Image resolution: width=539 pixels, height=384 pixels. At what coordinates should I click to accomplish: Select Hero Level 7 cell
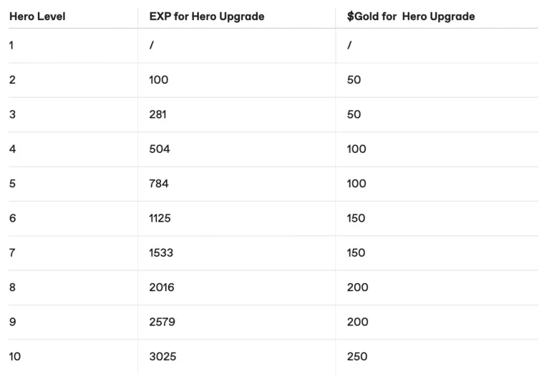point(12,252)
